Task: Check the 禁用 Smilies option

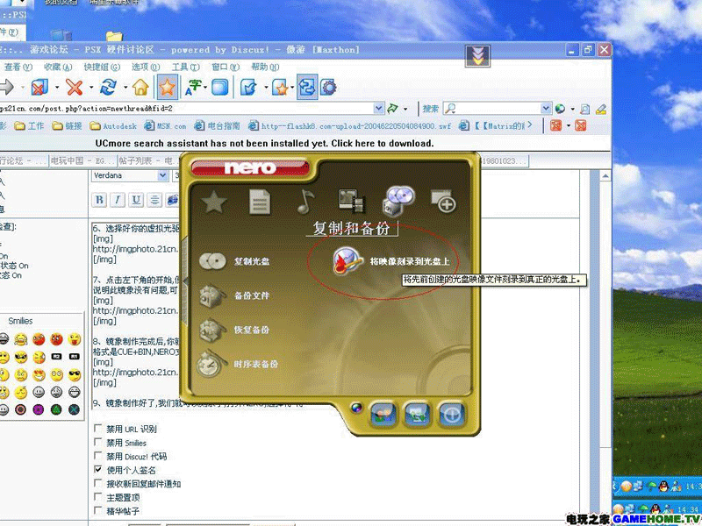Action: click(x=97, y=443)
